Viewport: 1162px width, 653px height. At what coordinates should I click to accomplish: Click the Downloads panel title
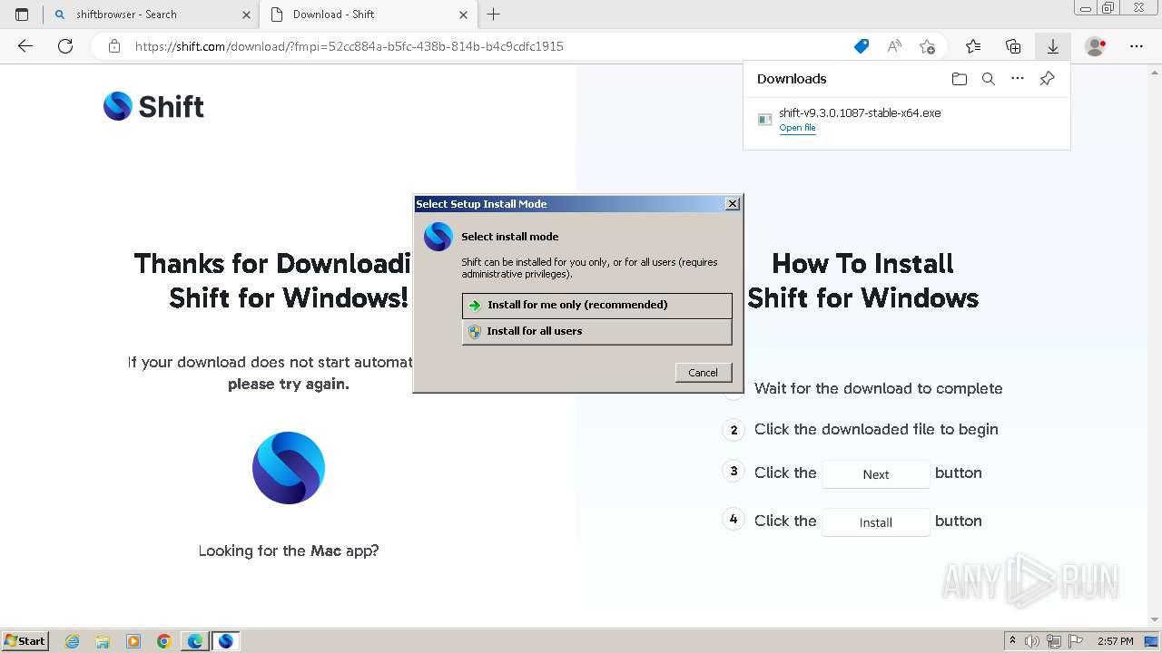(792, 79)
